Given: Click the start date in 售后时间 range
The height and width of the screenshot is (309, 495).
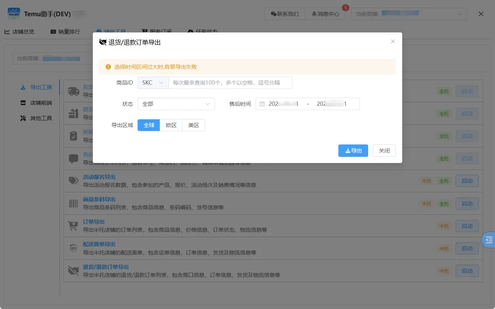Looking at the screenshot, I should pos(283,104).
